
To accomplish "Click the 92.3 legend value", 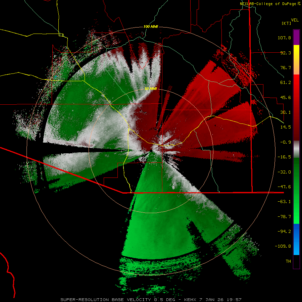I will coord(286,53).
